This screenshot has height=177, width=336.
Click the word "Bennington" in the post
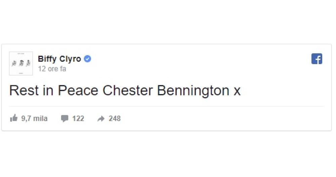point(193,91)
